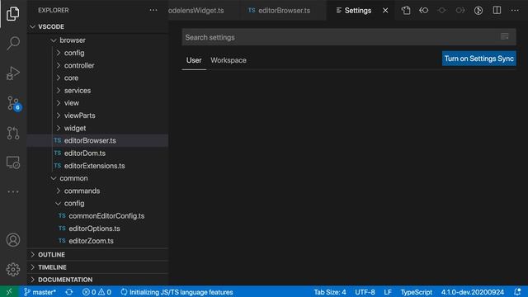Switch to the codelensWidget.ts tab
Screen dimensions: 528x297
click(x=205, y=11)
